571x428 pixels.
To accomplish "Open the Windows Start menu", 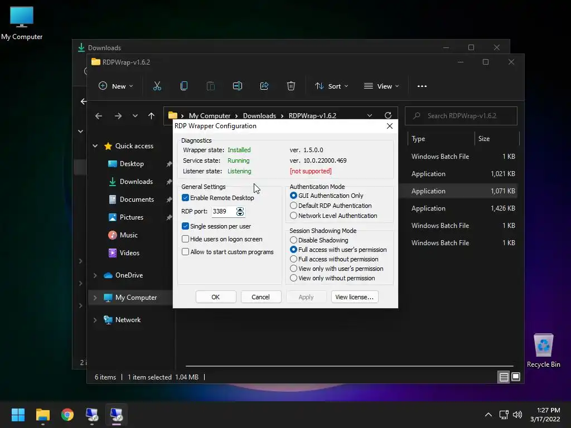I will (x=18, y=415).
